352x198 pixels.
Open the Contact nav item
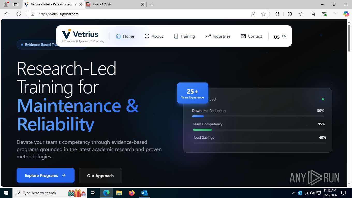251,36
